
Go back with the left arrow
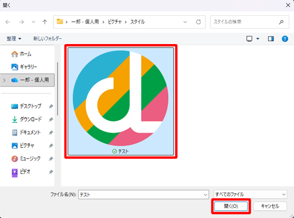tap(8, 22)
